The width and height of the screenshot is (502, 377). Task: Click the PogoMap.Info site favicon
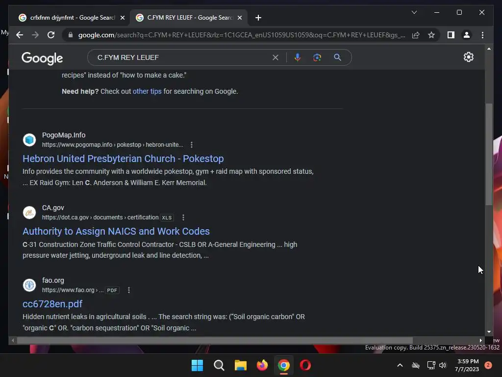29,140
